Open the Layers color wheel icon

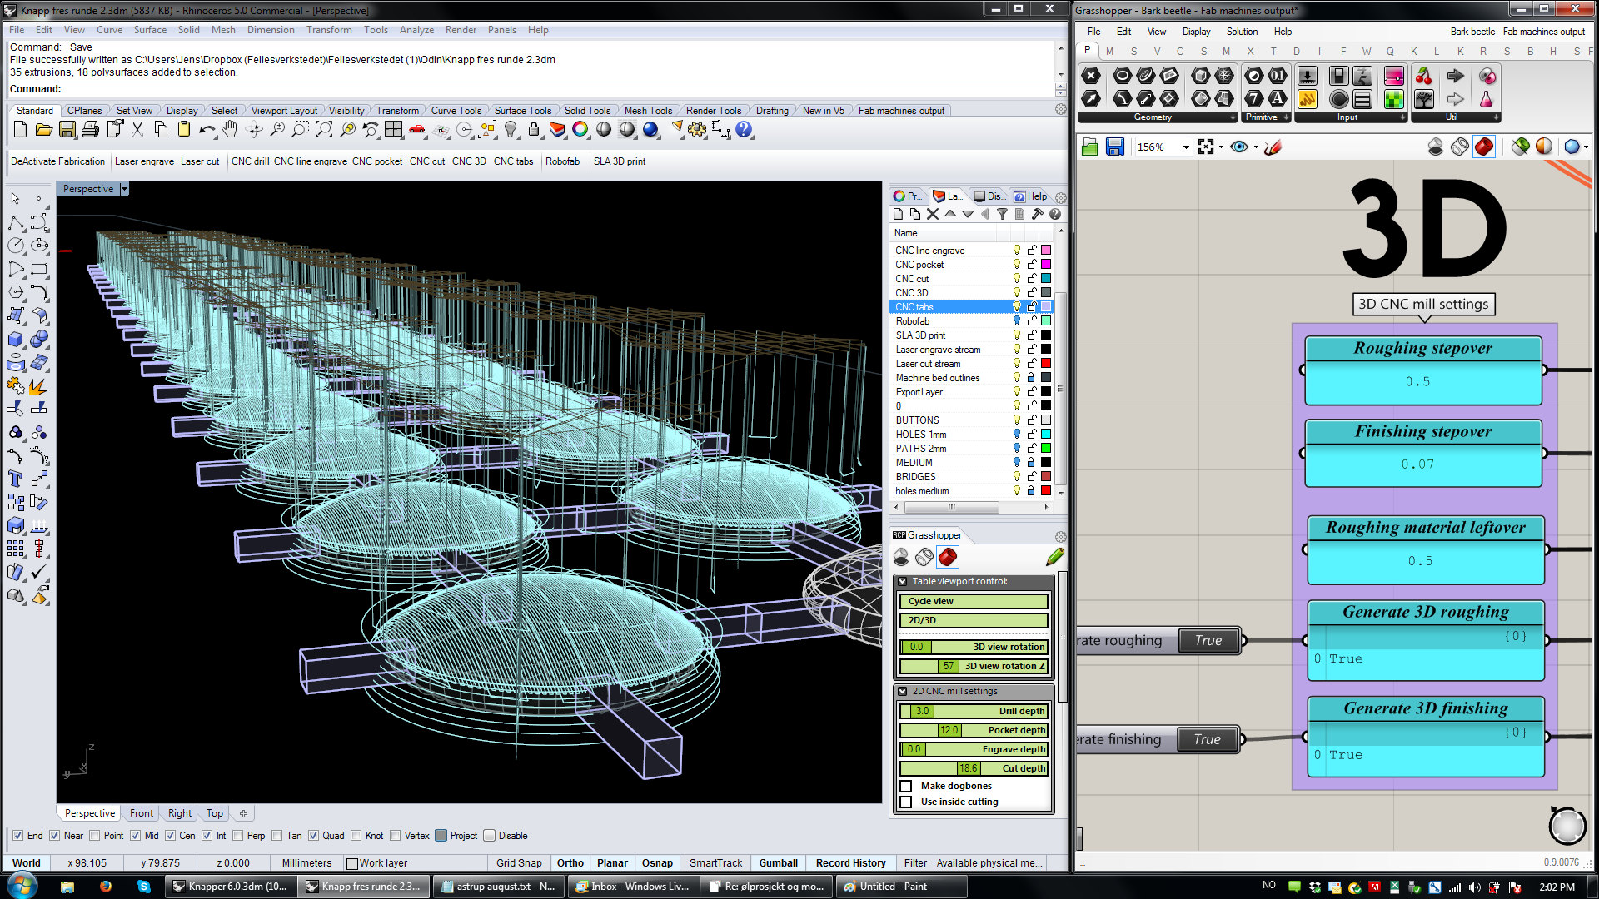tap(580, 129)
